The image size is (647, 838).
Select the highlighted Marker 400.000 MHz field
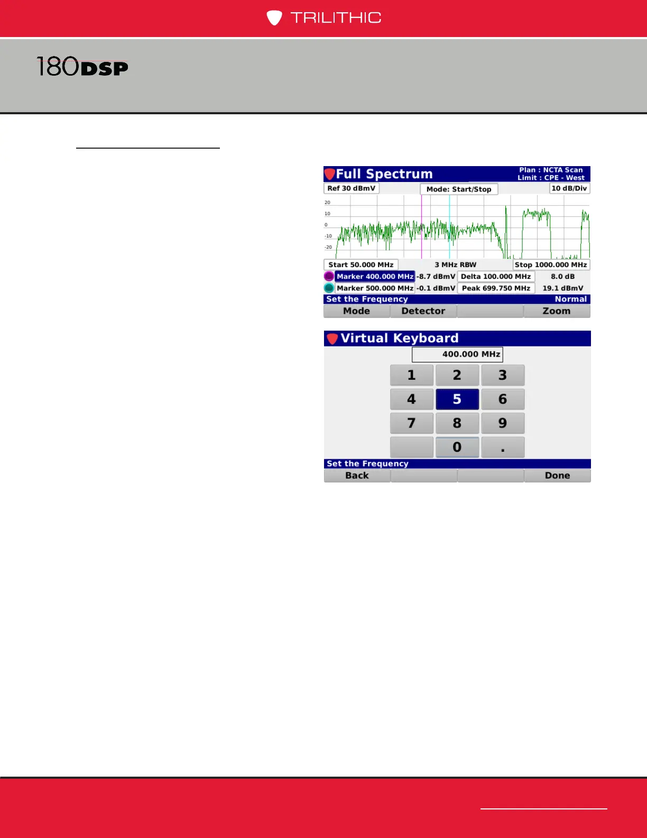coord(375,276)
